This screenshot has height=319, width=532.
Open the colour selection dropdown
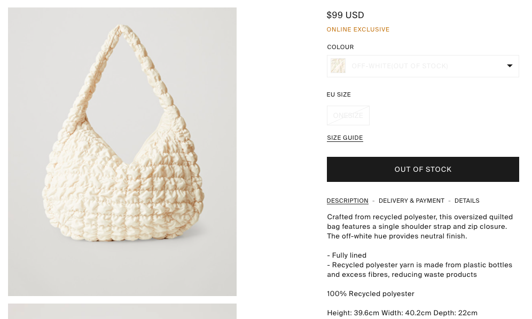[x=423, y=66]
